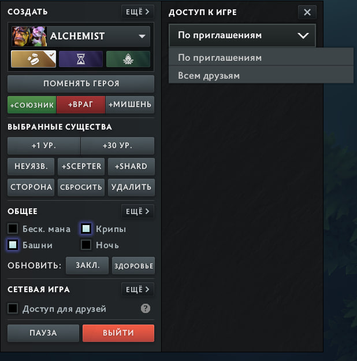Select the green facet icon
This screenshot has height=361, width=357.
click(x=128, y=59)
